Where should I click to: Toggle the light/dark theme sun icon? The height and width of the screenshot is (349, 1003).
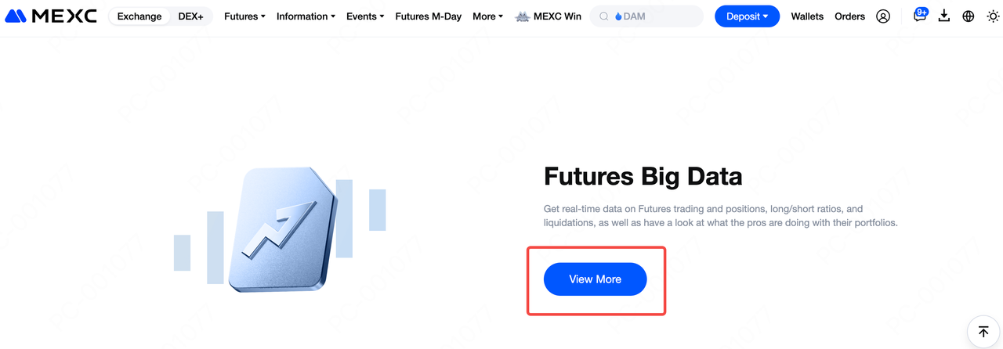[x=992, y=16]
